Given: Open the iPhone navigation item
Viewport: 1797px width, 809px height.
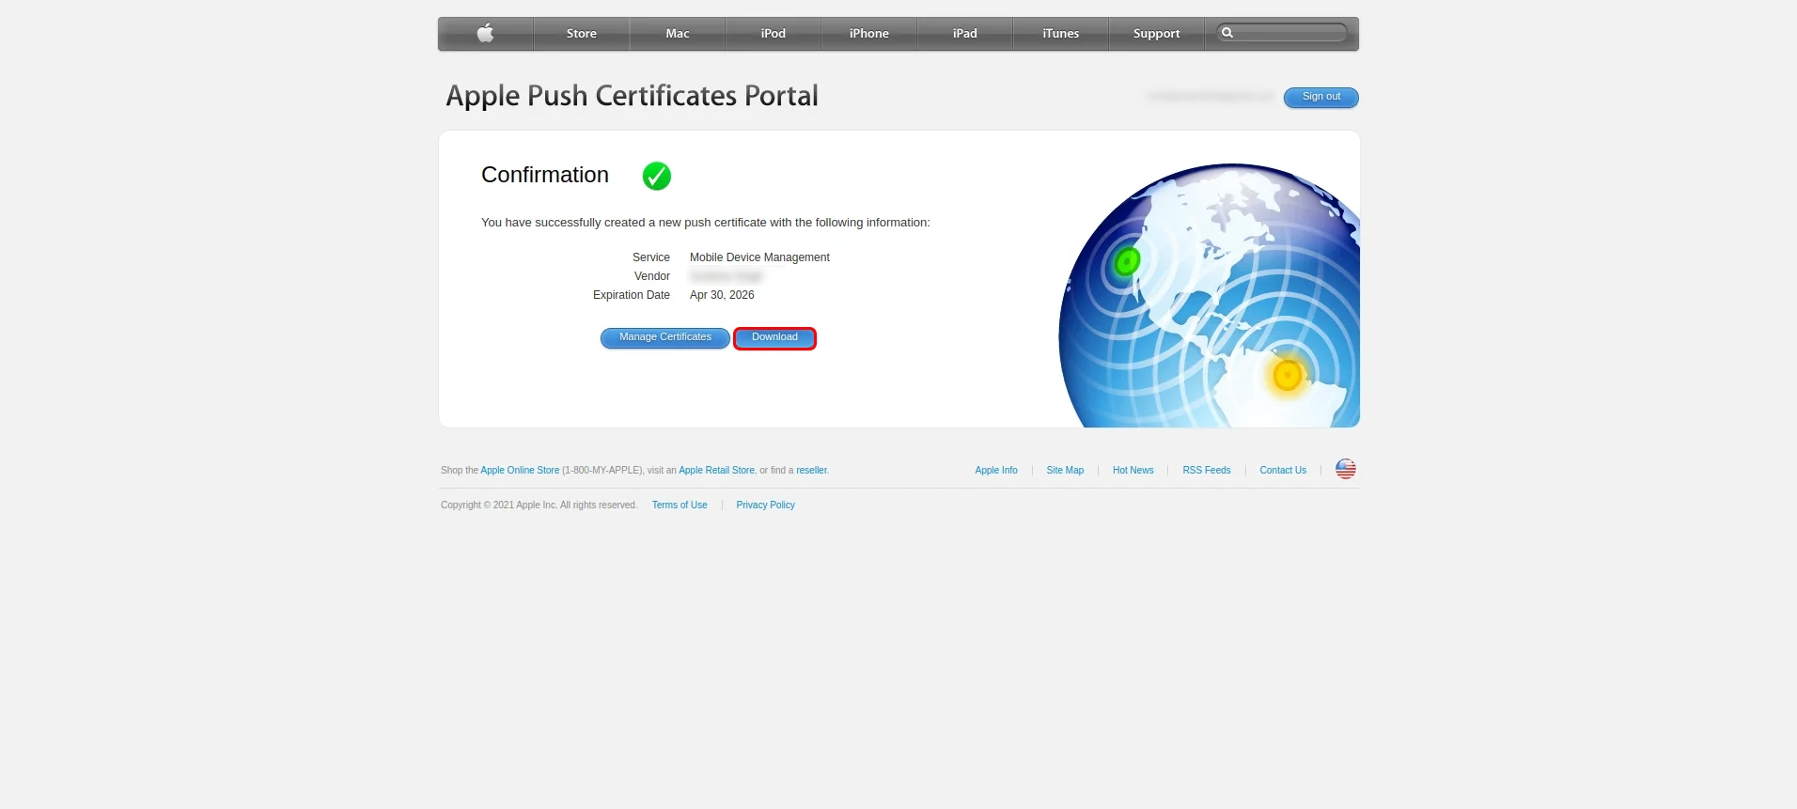Looking at the screenshot, I should click(868, 34).
